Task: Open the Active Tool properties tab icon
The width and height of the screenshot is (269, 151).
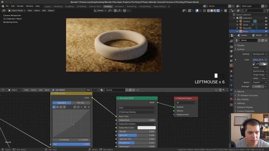Action: click(x=231, y=41)
